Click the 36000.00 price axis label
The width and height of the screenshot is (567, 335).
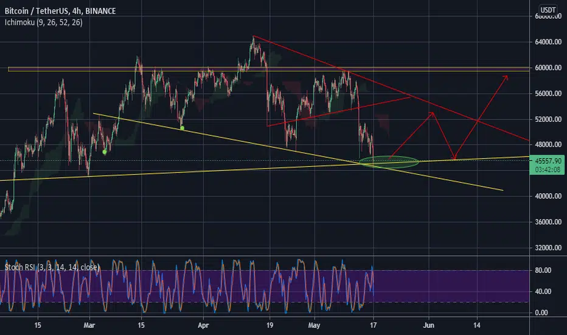[x=548, y=222]
